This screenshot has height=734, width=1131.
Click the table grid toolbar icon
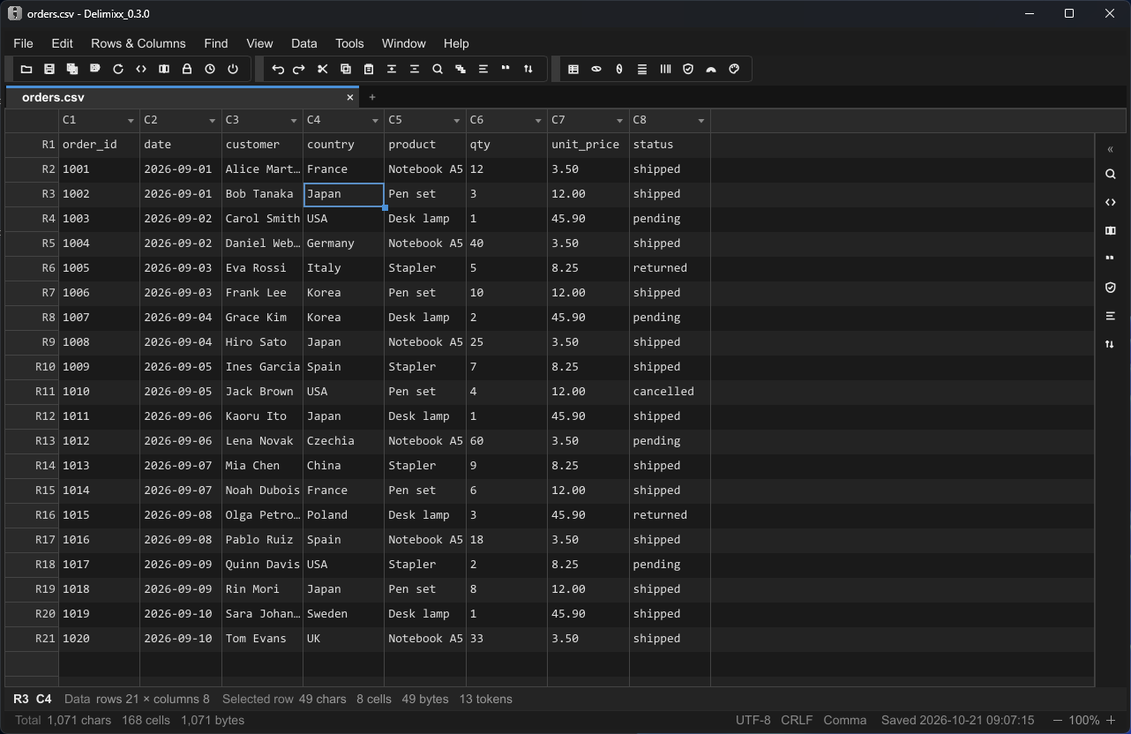pos(573,69)
